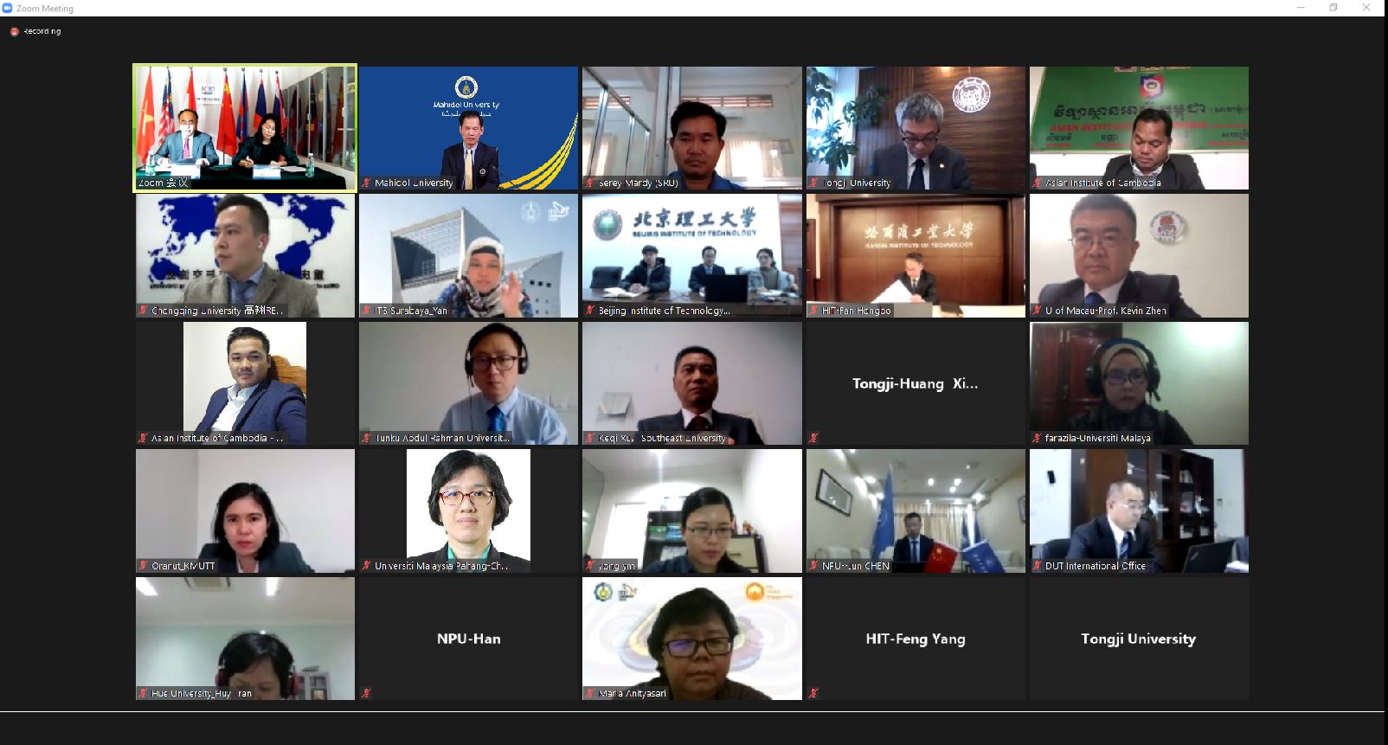Click the red Recording indicator icon

point(14,31)
